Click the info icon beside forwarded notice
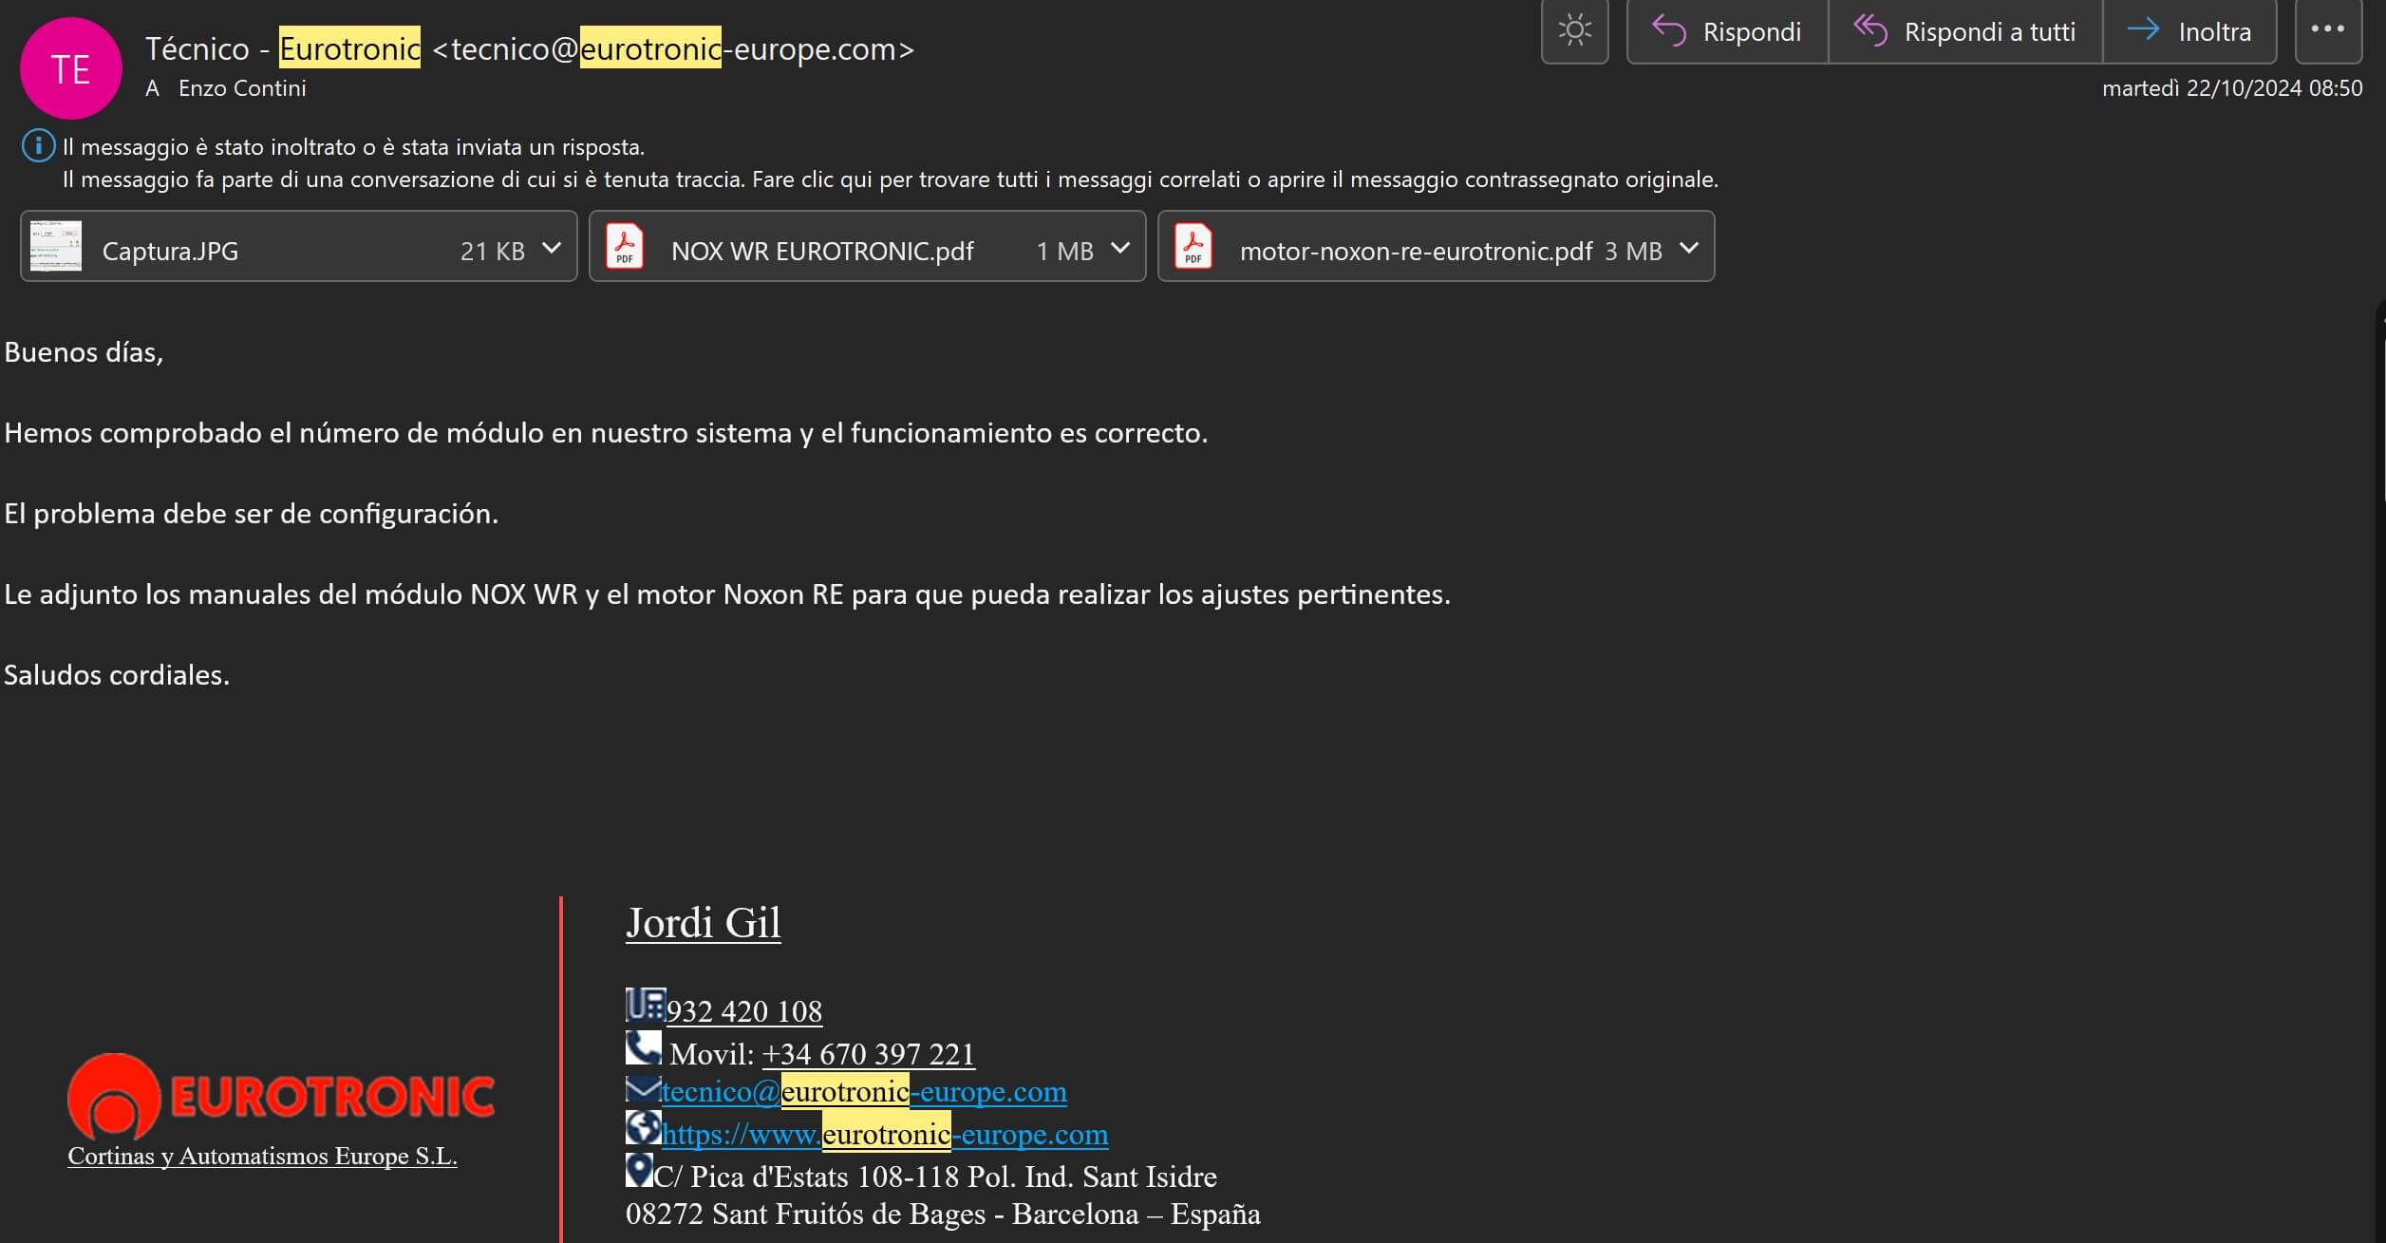Screen dimensions: 2386x1243 click(x=38, y=146)
